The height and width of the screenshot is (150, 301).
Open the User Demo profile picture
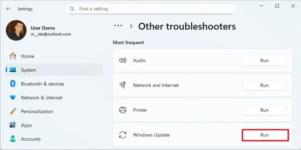[16, 31]
